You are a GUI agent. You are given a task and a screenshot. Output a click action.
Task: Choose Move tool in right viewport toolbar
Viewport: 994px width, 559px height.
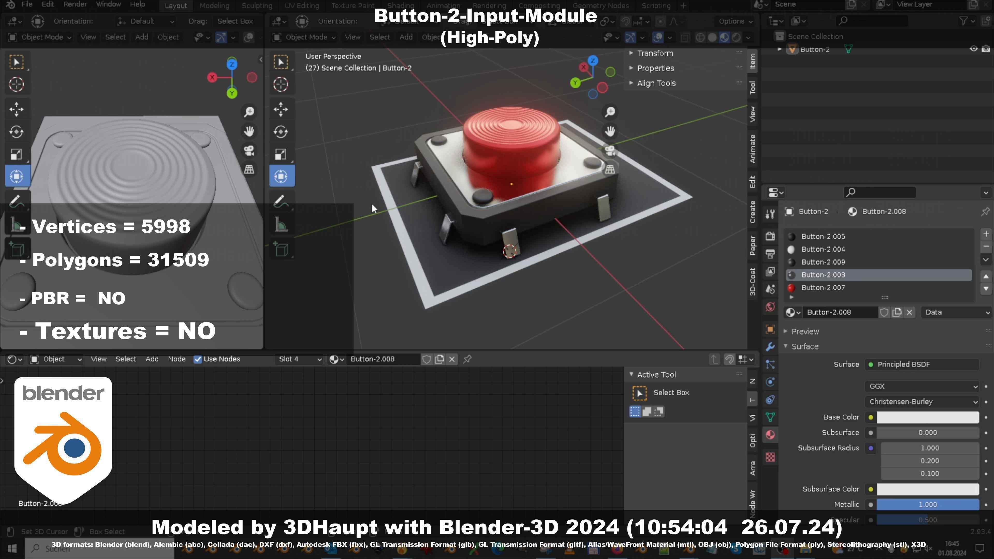click(x=281, y=109)
